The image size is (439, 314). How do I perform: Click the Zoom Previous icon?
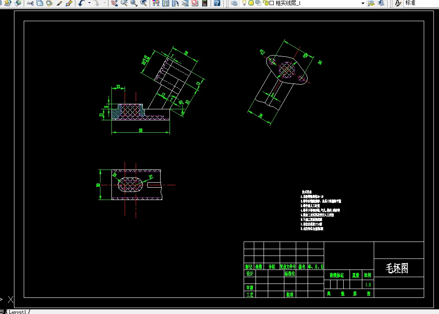coord(144,3)
